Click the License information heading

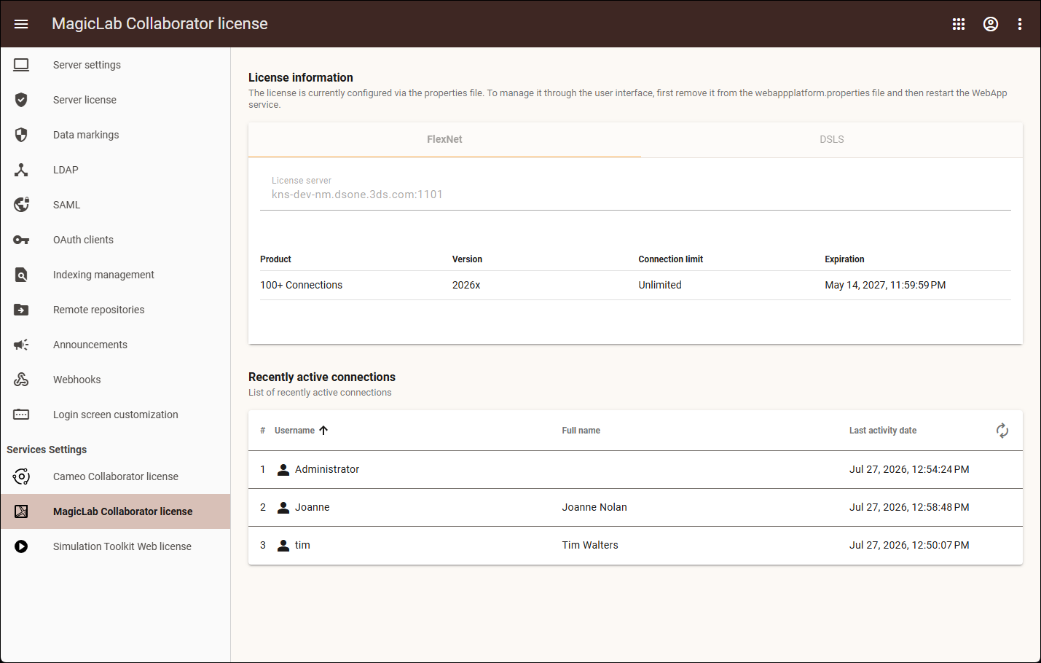pyautogui.click(x=301, y=77)
